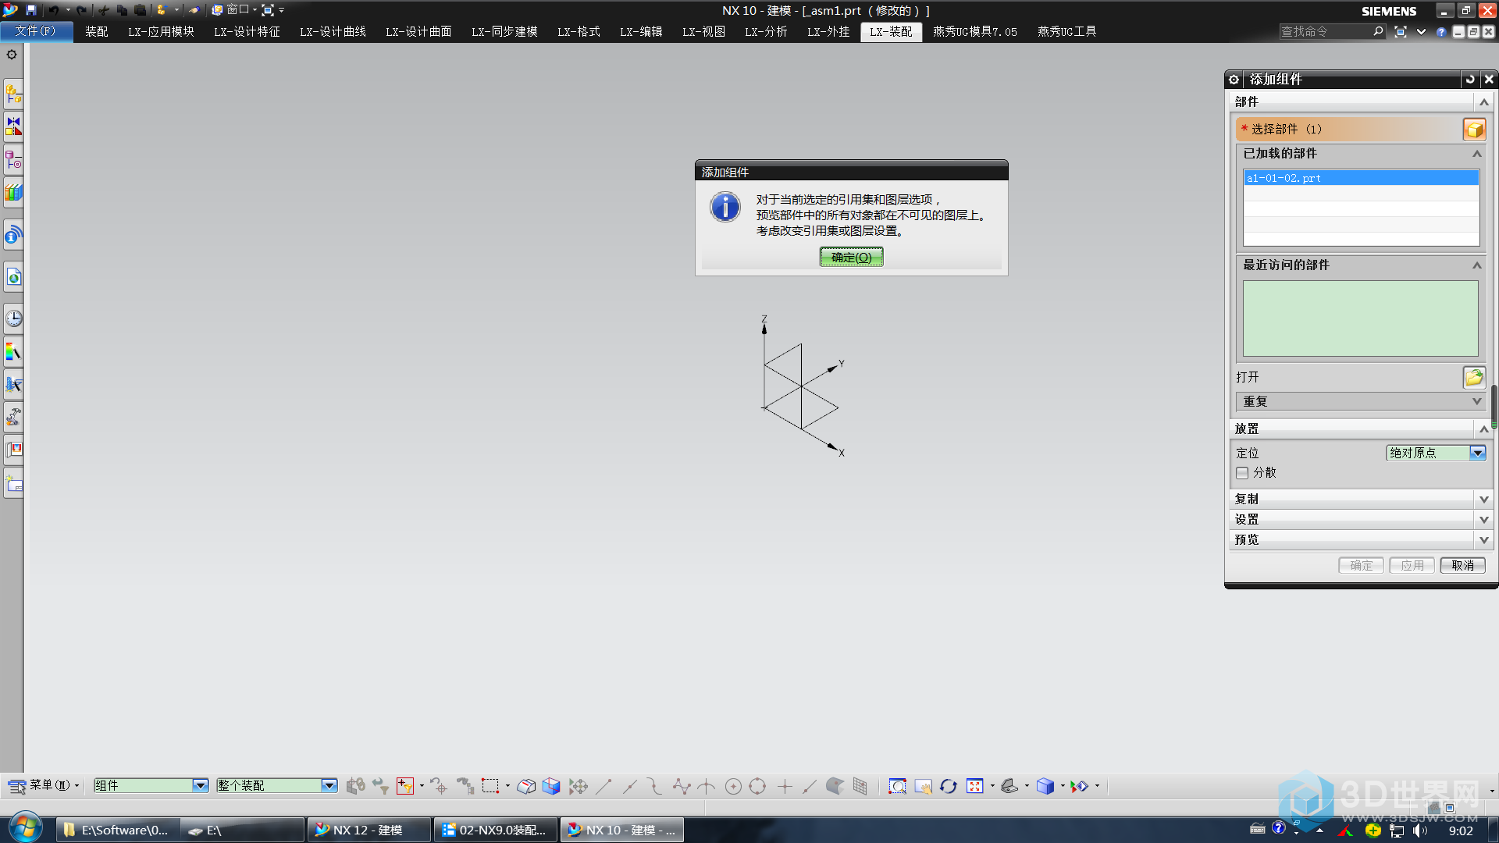Collapse the 已加载的部件 section
Viewport: 1499px width, 843px height.
click(x=1476, y=154)
